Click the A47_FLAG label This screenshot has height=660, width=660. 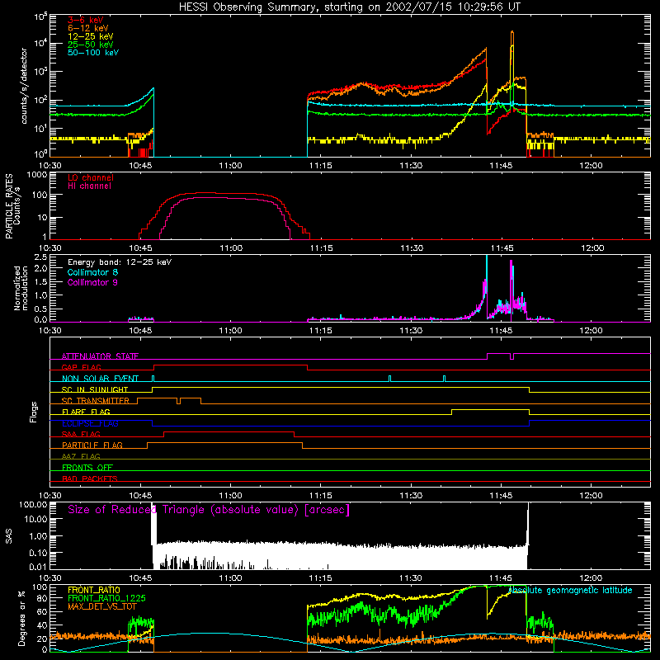pos(81,456)
